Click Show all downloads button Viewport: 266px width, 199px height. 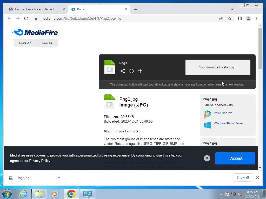[243, 177]
